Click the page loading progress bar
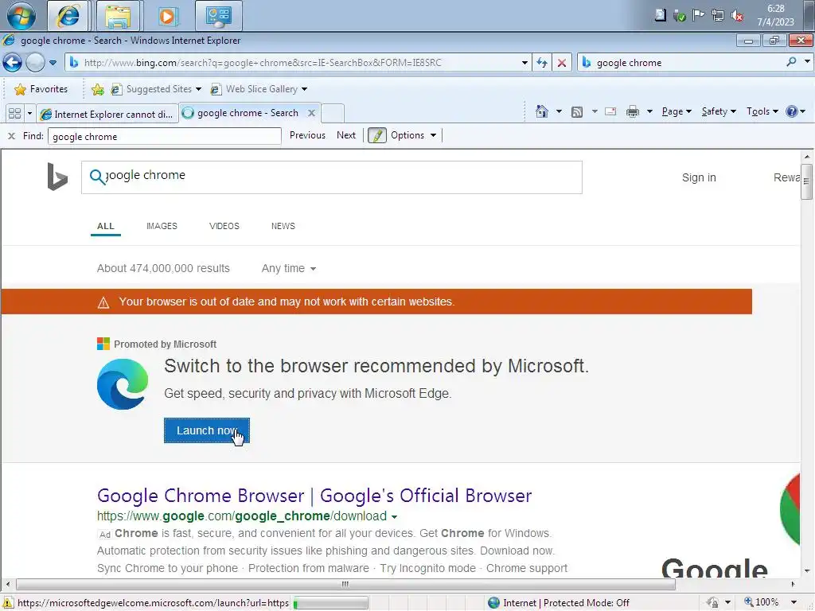The image size is (815, 611). 330,603
